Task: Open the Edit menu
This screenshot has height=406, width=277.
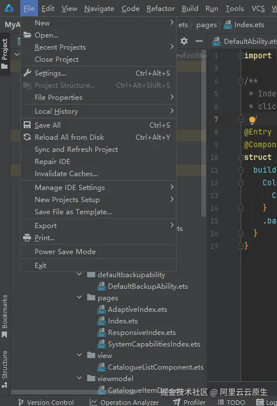Action: [x=48, y=9]
